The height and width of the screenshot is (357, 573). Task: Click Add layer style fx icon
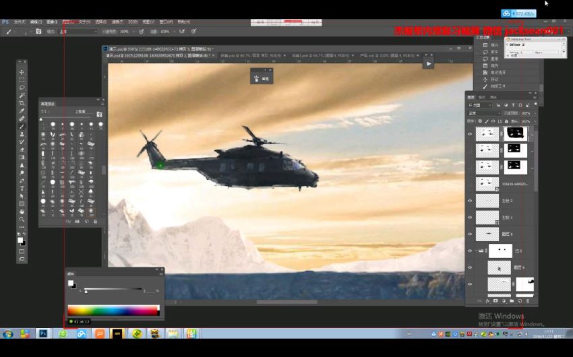point(487,301)
